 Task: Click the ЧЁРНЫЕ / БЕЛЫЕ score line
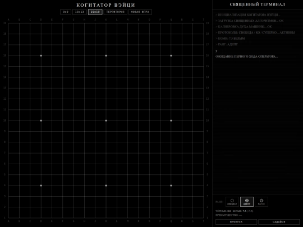coord(235,211)
